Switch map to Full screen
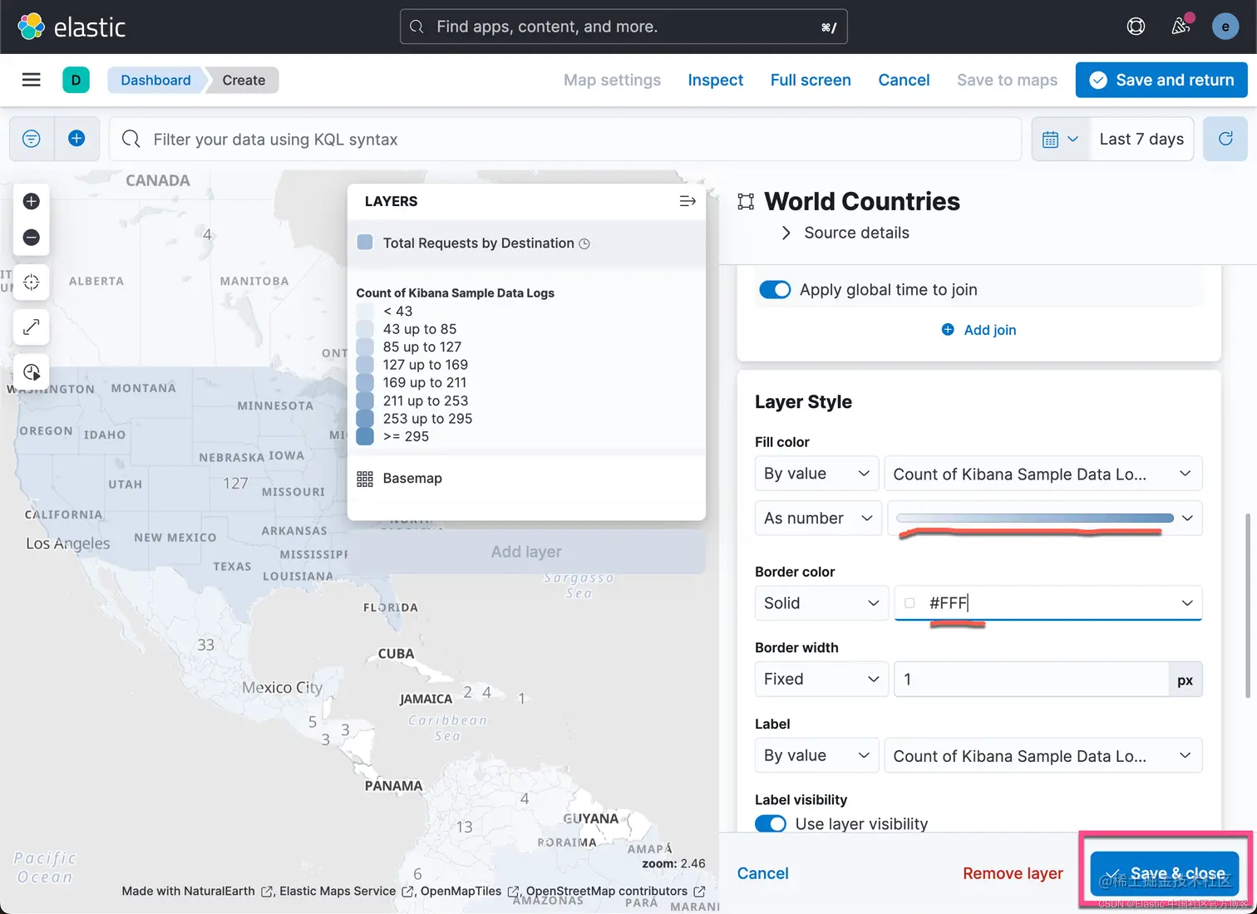Image resolution: width=1257 pixels, height=914 pixels. (811, 80)
